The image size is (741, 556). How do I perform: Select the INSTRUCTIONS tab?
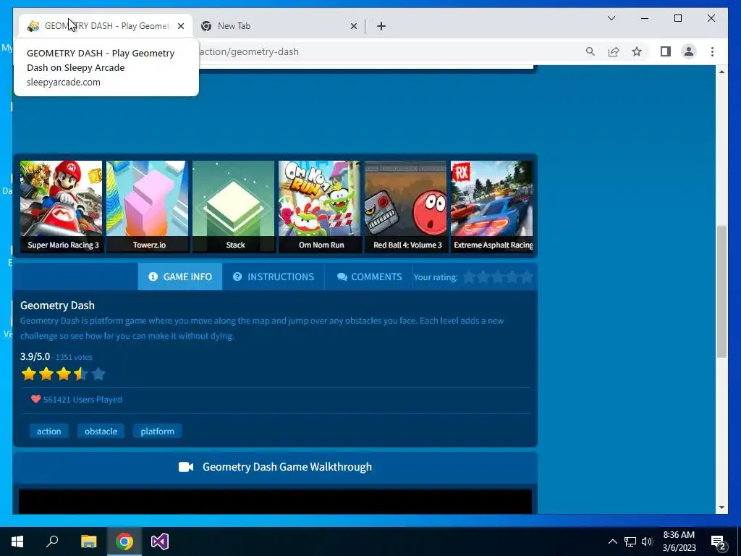coord(274,277)
